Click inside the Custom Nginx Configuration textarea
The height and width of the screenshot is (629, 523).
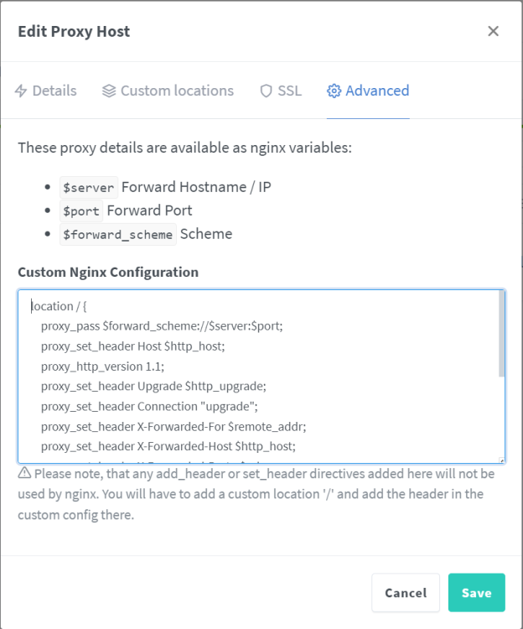261,377
